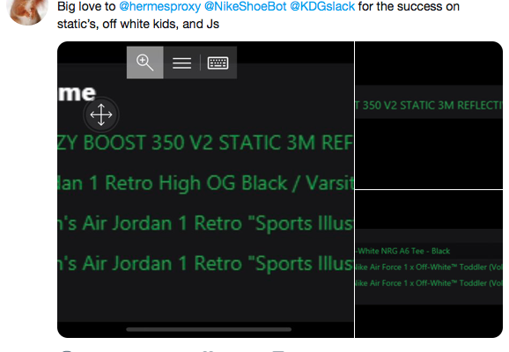The image size is (509, 352).
Task: Show the on-screen keyboard icon
Action: tap(218, 62)
